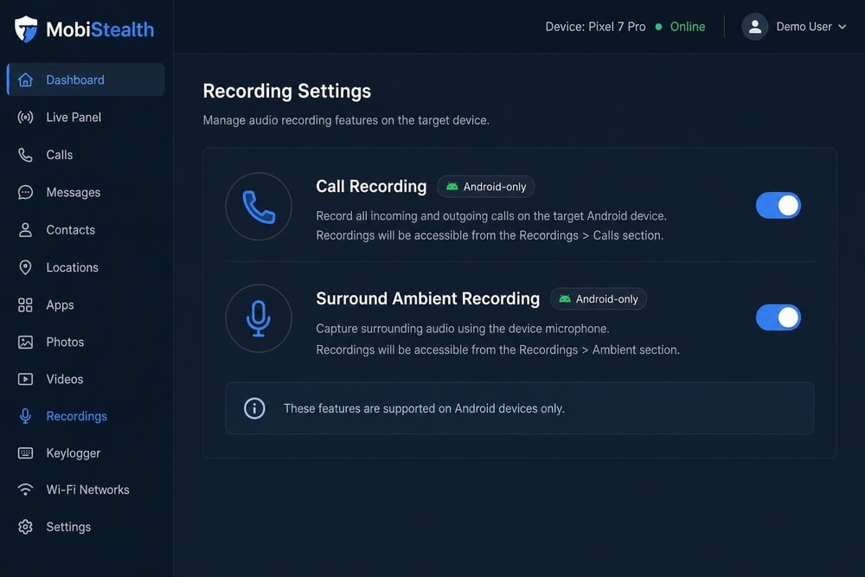Click the Apps grid icon

coord(25,305)
